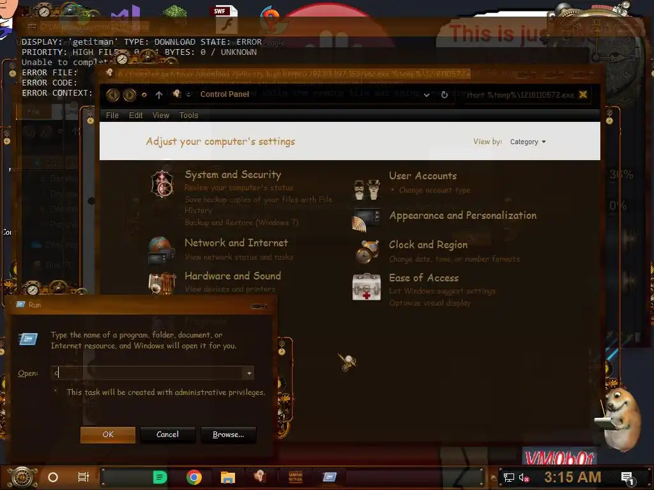Open Review your computer's status

point(239,188)
